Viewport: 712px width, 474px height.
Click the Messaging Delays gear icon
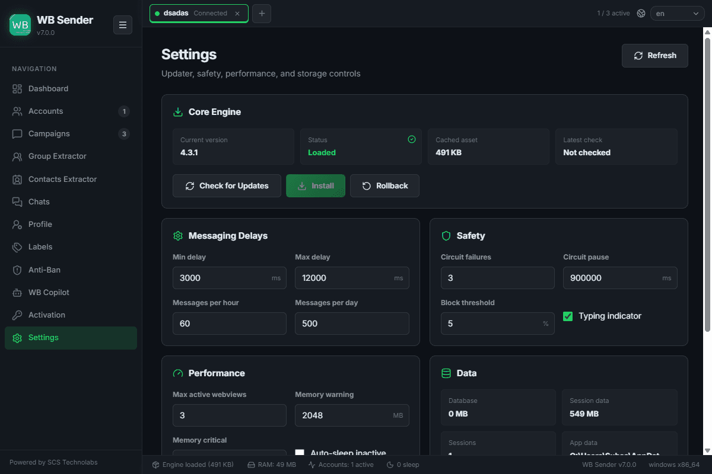177,236
